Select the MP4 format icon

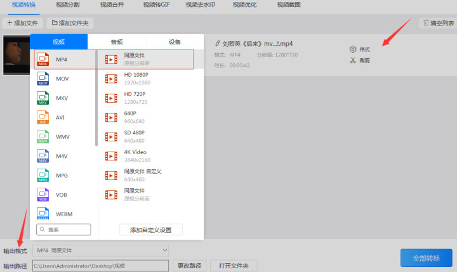tap(43, 60)
